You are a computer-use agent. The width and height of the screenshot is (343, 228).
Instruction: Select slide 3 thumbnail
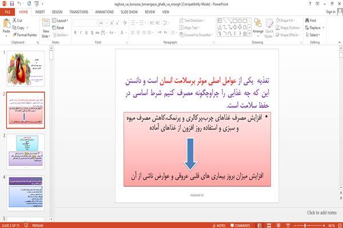click(26, 151)
